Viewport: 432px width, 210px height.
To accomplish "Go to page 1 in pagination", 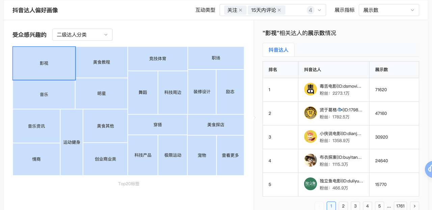I will pyautogui.click(x=331, y=206).
